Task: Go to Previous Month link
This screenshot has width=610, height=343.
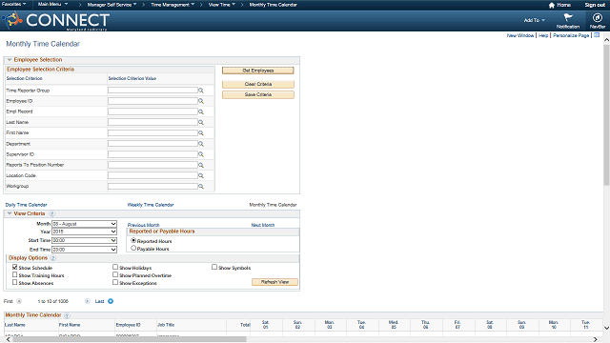Action: 144,225
